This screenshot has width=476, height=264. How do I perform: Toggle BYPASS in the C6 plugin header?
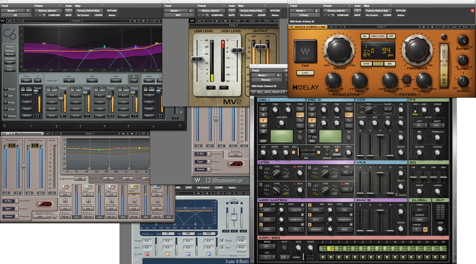(x=112, y=11)
